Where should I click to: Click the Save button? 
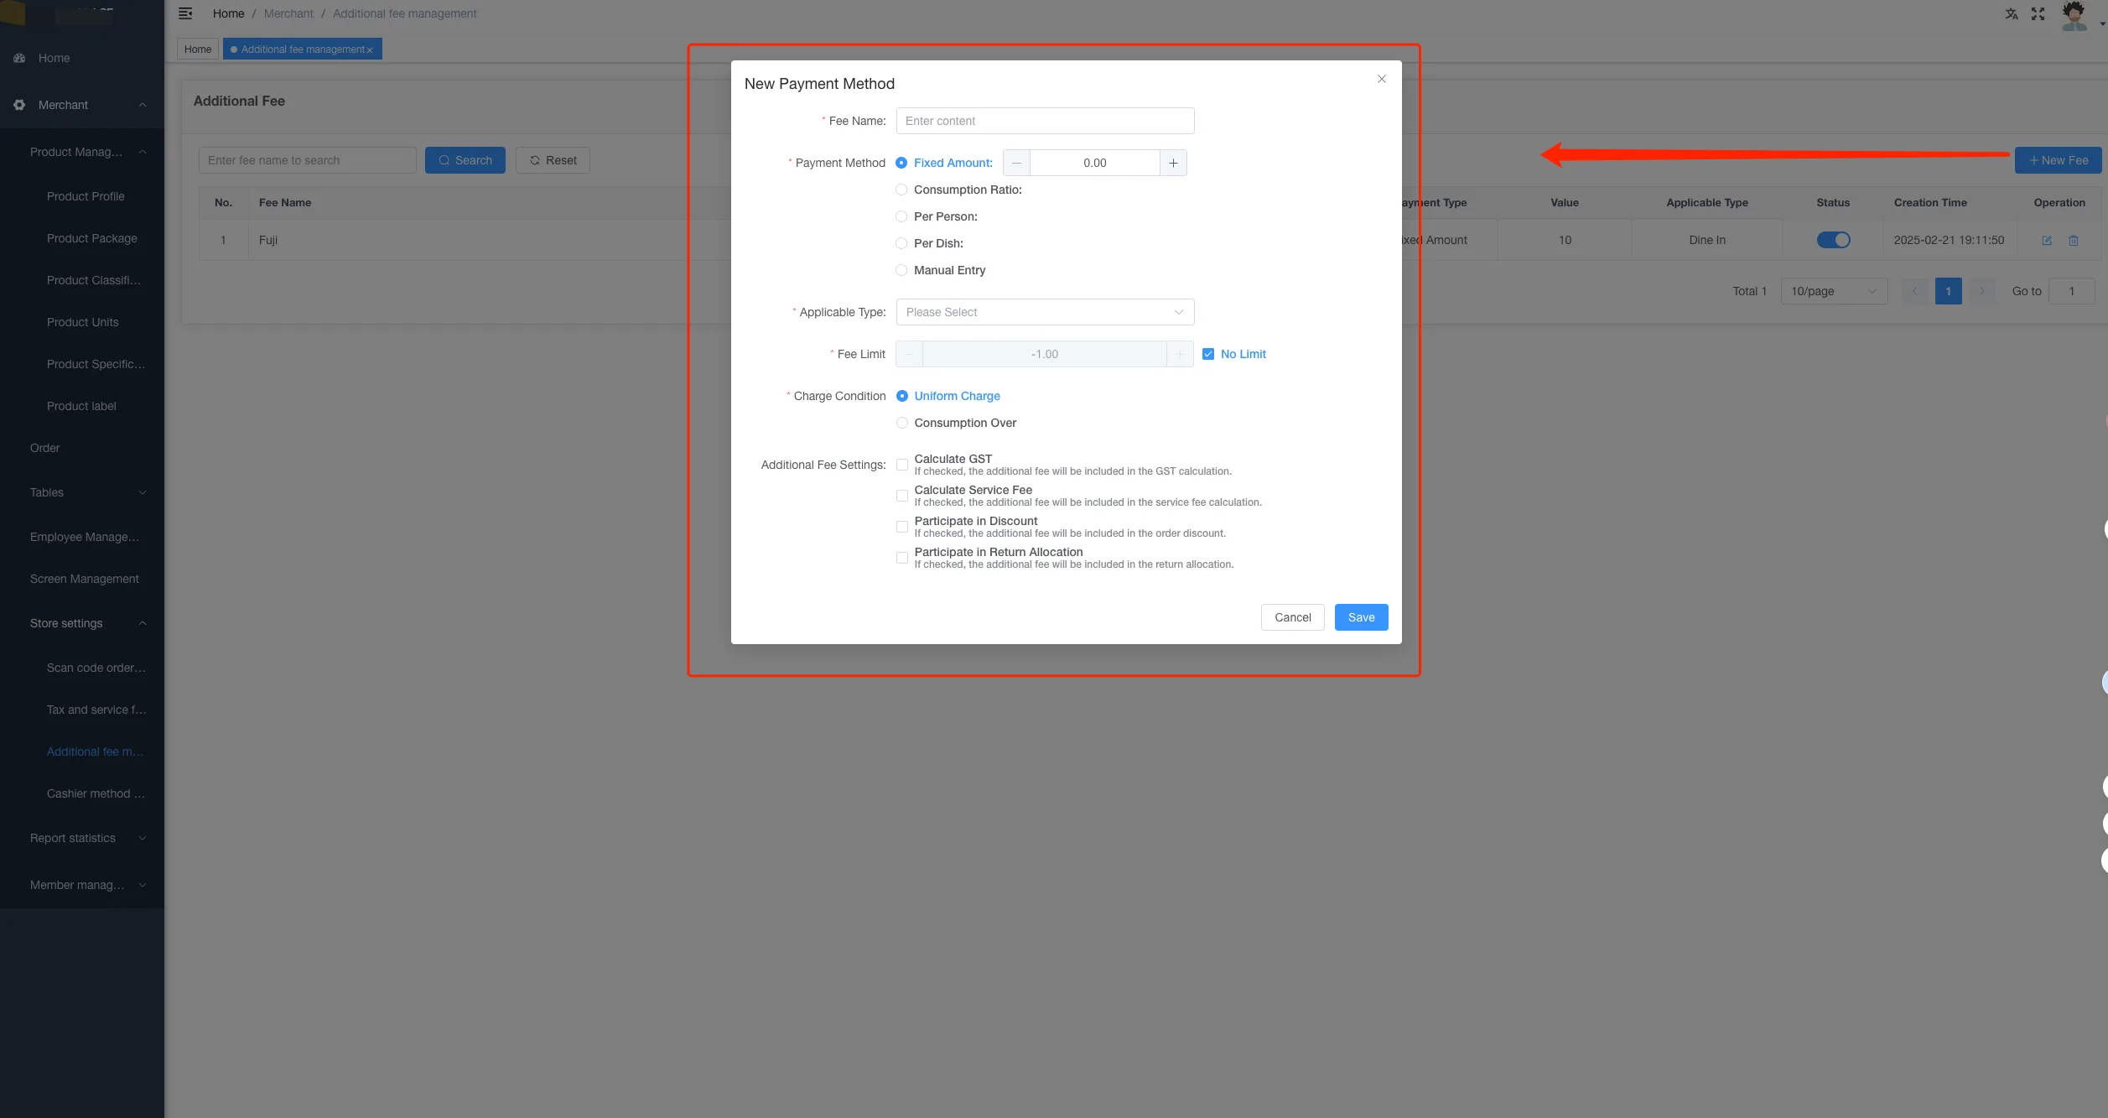click(x=1361, y=617)
